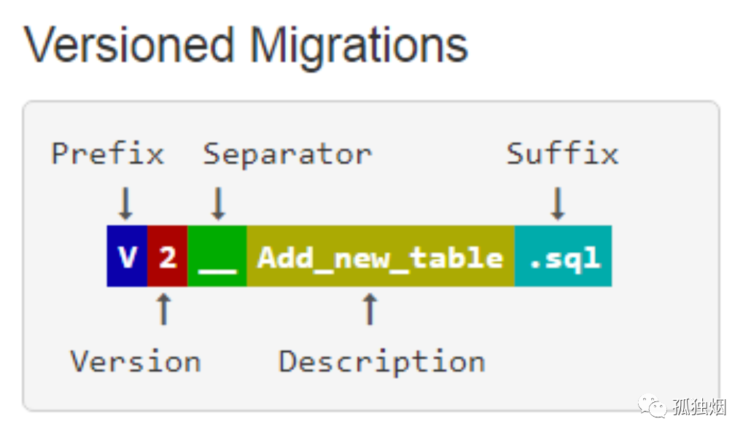This screenshot has width=751, height=440.
Task: Select the red 2 version block
Action: 167,256
